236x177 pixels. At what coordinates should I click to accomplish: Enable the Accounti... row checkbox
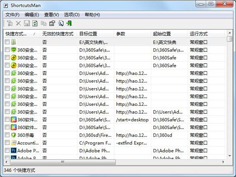pos(7,142)
